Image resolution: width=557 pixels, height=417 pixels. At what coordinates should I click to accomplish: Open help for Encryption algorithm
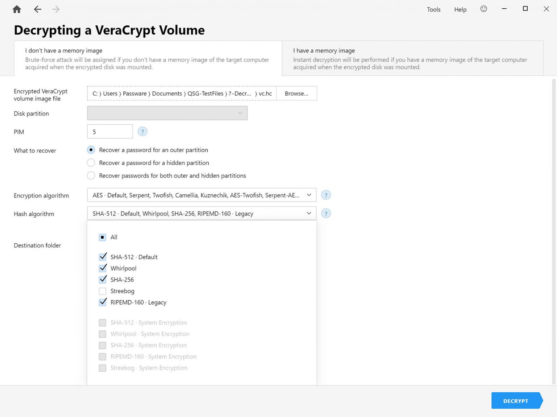coord(326,195)
